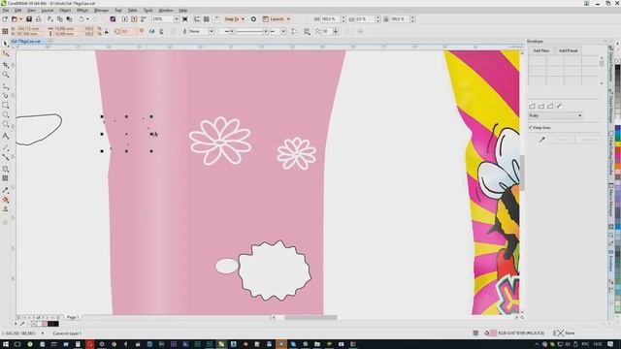Open Options via the gear icon
621x349 pixels.
pos(253,19)
